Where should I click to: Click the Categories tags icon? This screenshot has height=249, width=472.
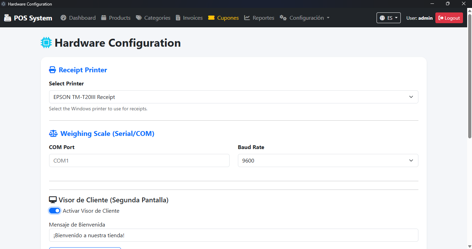tap(139, 18)
